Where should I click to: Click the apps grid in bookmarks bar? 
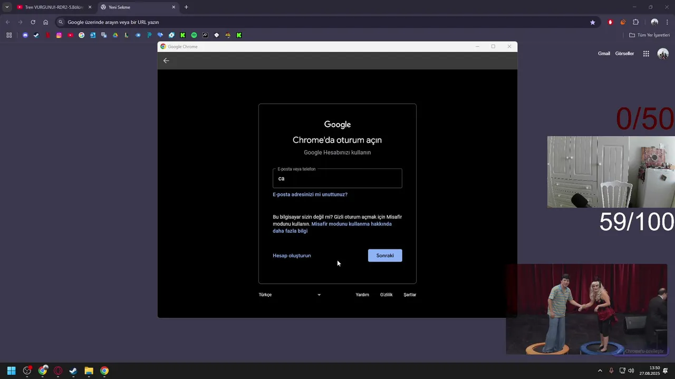9,35
